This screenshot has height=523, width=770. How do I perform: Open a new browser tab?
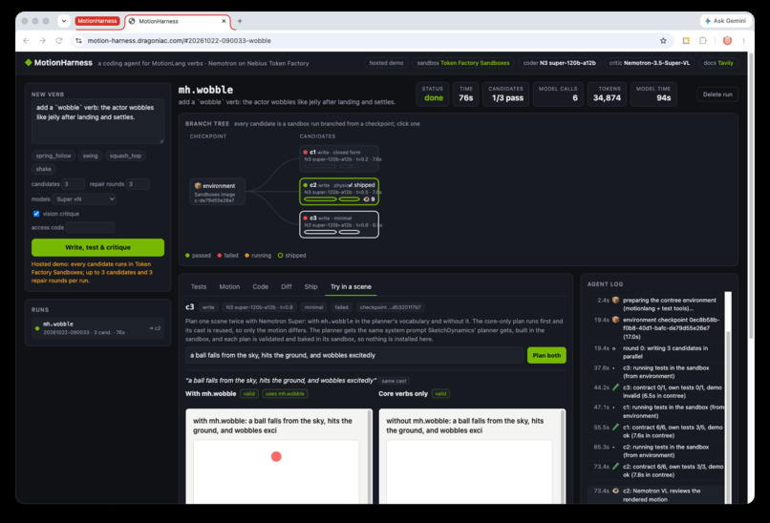point(240,21)
